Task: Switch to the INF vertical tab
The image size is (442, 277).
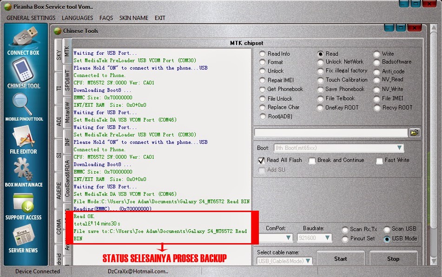Action: click(67, 142)
